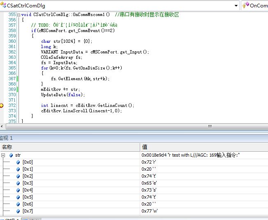Click the int linecnt GetLineCount line
The image size is (268, 220).
click(x=88, y=105)
